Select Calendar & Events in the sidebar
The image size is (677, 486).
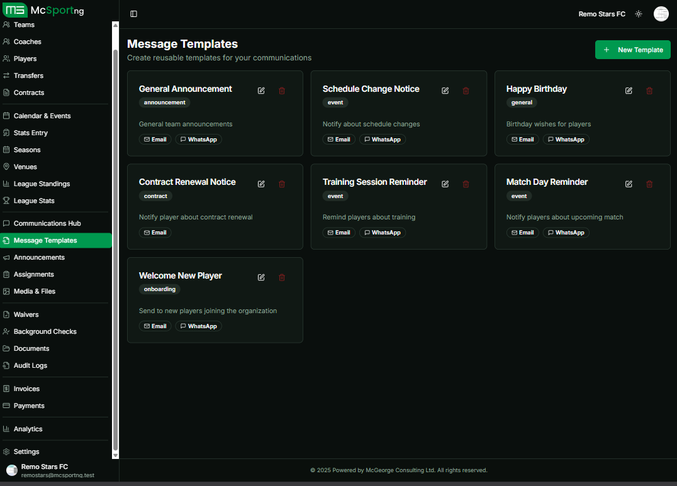coord(42,116)
